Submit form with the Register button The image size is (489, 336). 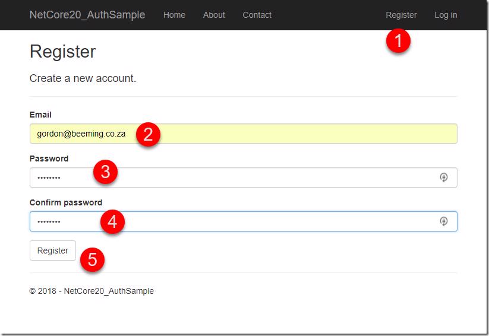click(53, 251)
